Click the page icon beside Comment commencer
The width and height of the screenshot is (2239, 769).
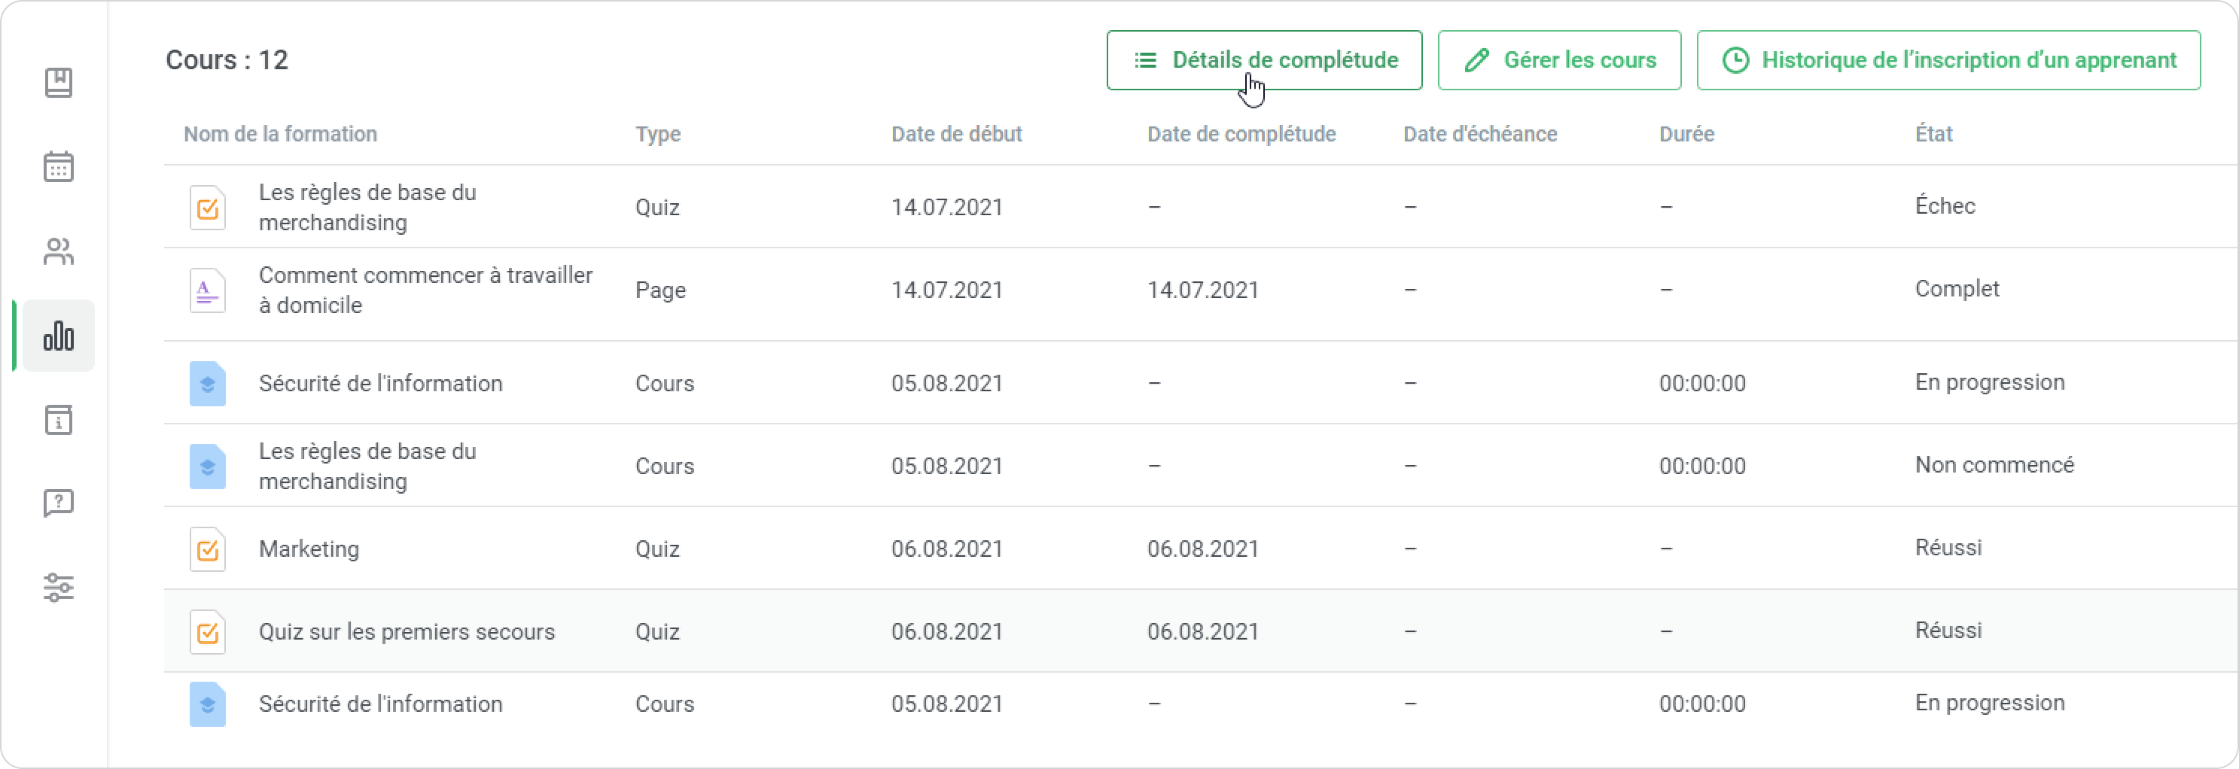point(208,290)
